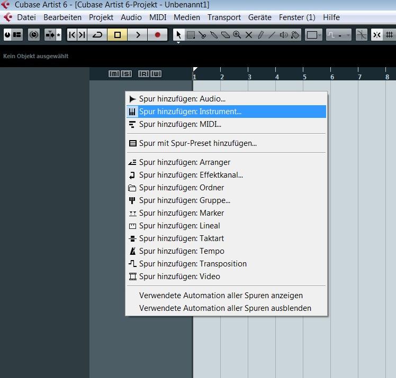This screenshot has height=378, width=396.
Task: Toggle global solo state [s] button
Action: pos(127,74)
